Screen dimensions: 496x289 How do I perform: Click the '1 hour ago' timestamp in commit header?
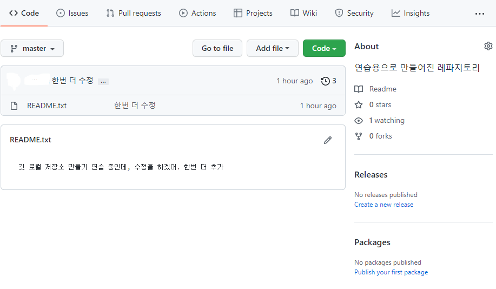point(294,81)
